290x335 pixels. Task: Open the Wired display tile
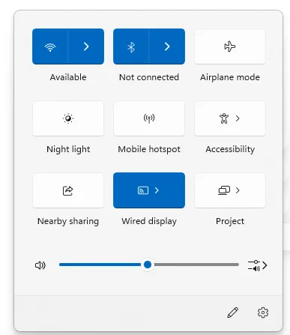coord(149,190)
